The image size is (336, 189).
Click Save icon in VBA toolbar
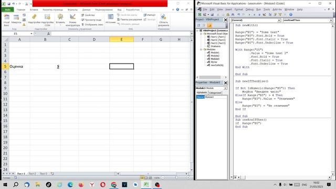click(212, 15)
